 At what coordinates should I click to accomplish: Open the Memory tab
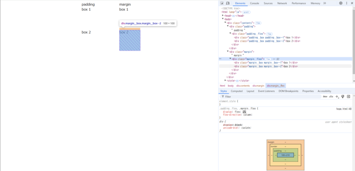316,3
